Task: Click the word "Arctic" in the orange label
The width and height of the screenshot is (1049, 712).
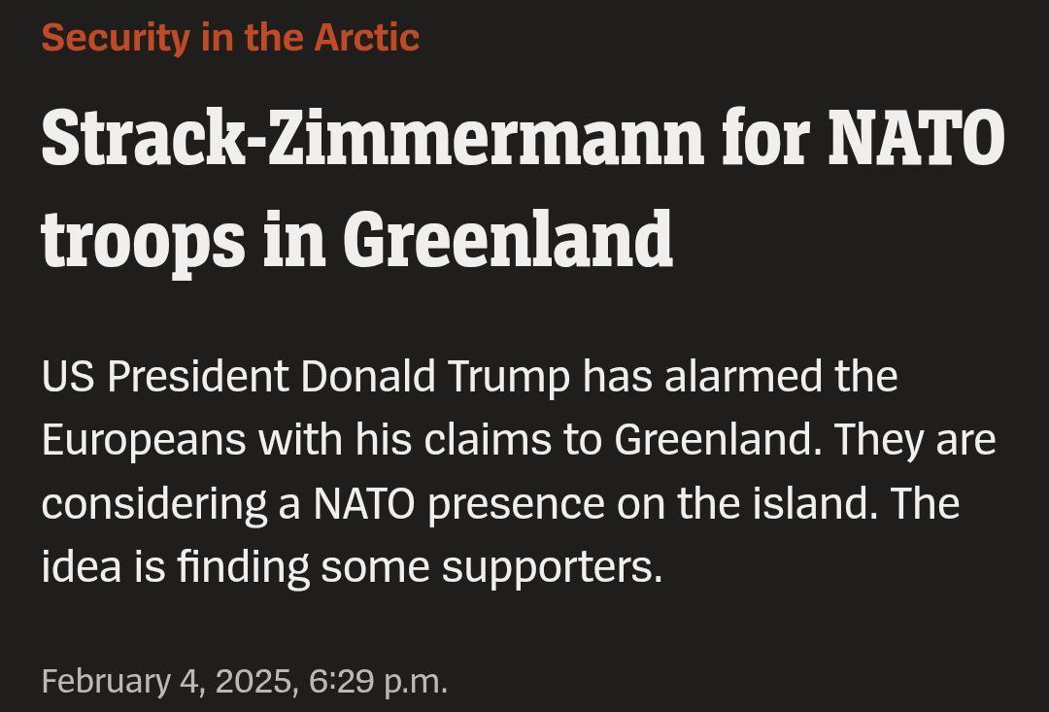Action: [366, 38]
